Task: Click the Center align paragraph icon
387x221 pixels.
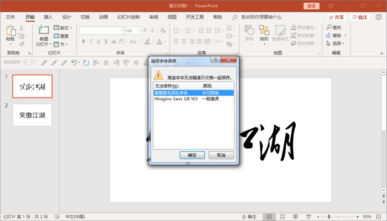Action: 184,42
